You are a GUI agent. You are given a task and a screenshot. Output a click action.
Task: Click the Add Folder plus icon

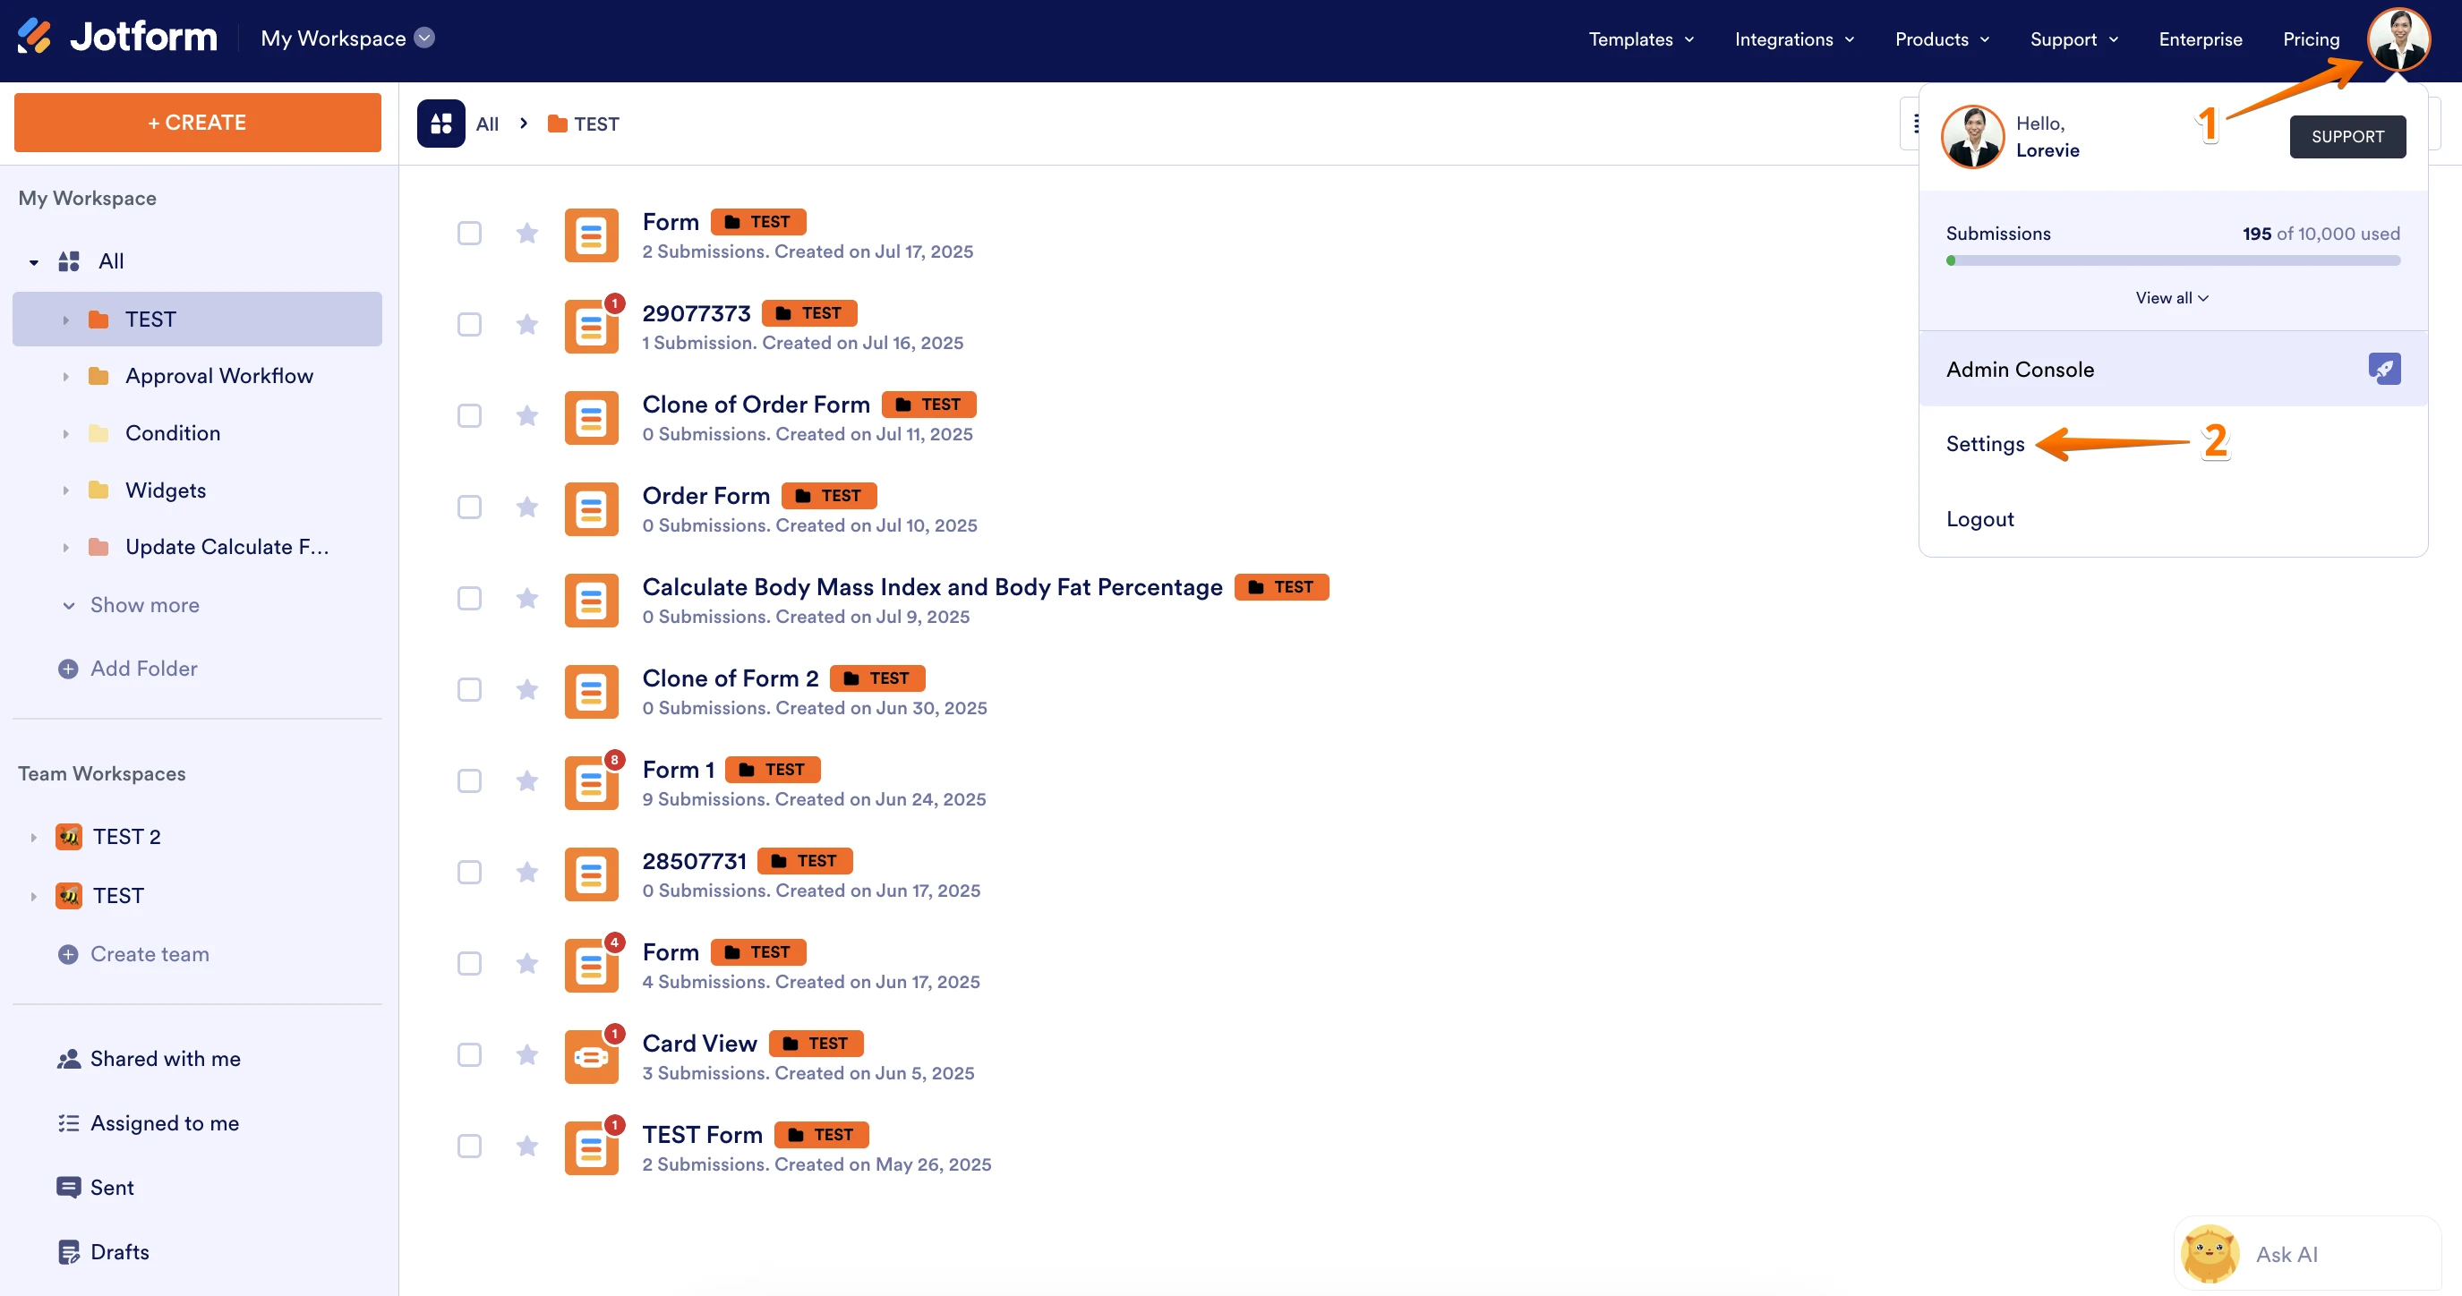68,669
